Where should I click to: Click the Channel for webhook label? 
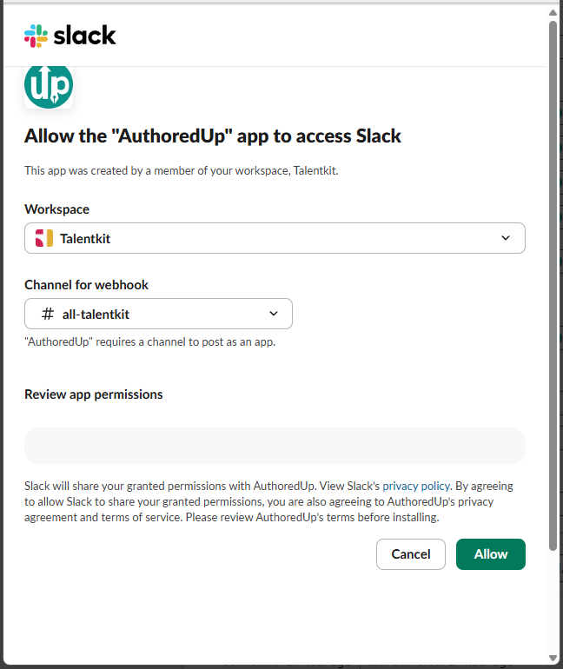tap(86, 285)
